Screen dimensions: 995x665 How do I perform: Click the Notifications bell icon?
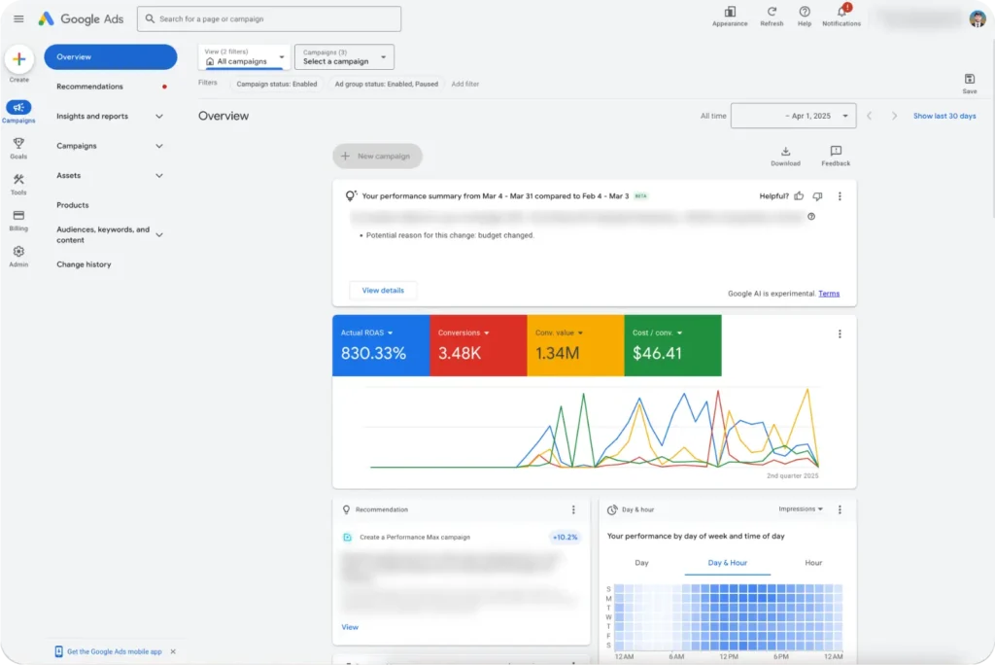(x=841, y=12)
